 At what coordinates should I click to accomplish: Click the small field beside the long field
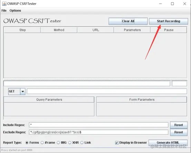coord(179,84)
